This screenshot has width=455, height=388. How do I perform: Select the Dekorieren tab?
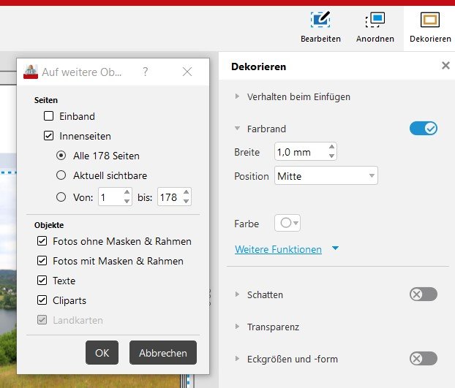[x=430, y=27]
